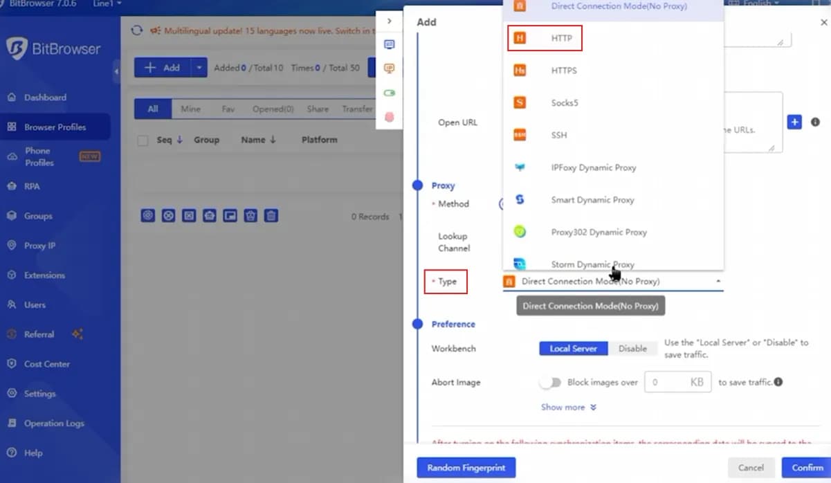Choose Storm Dynamic Proxy option
Viewport: 831px width, 483px height.
click(613, 264)
